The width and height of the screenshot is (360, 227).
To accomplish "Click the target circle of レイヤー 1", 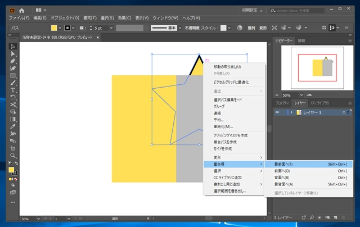I will pyautogui.click(x=344, y=112).
